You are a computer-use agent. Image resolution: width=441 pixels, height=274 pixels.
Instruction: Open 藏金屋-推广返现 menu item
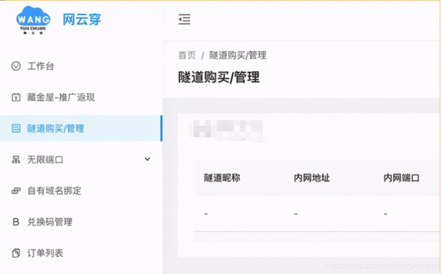click(x=81, y=97)
